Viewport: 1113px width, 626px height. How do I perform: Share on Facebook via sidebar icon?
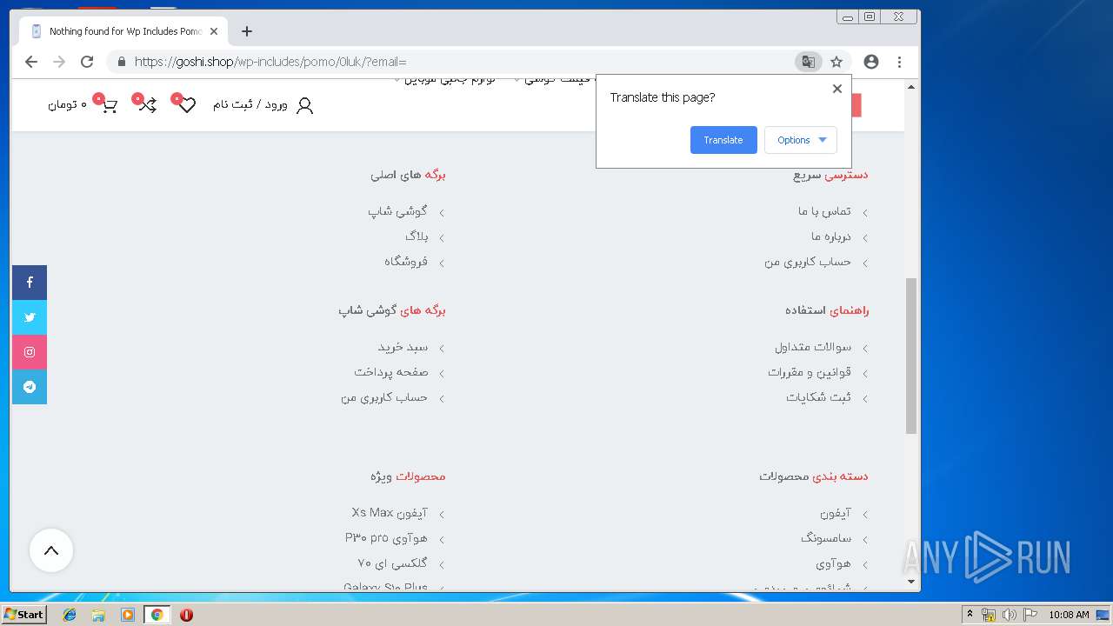30,283
